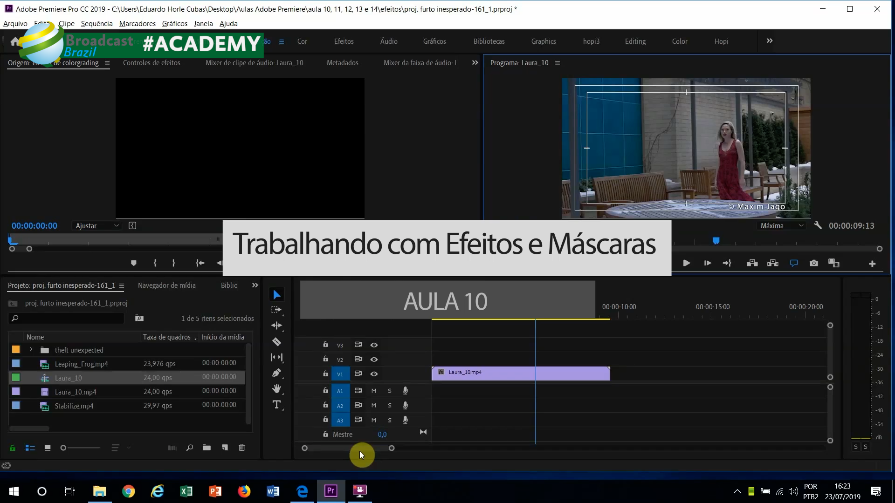895x503 pixels.
Task: Open the Máxima playback resolution dropdown
Action: coord(782,225)
